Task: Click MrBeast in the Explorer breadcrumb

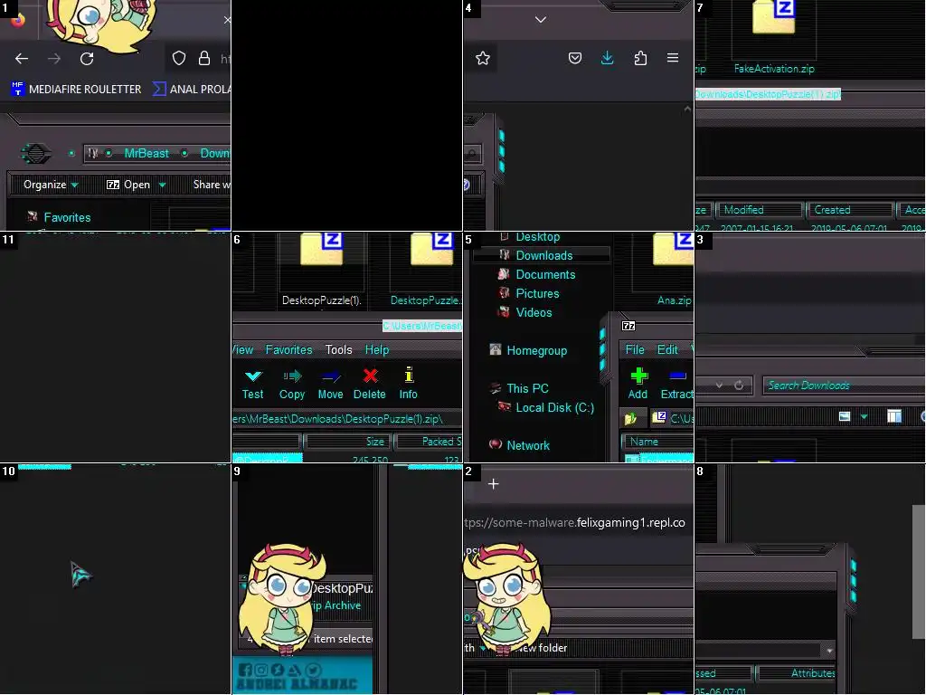Action: 146,153
